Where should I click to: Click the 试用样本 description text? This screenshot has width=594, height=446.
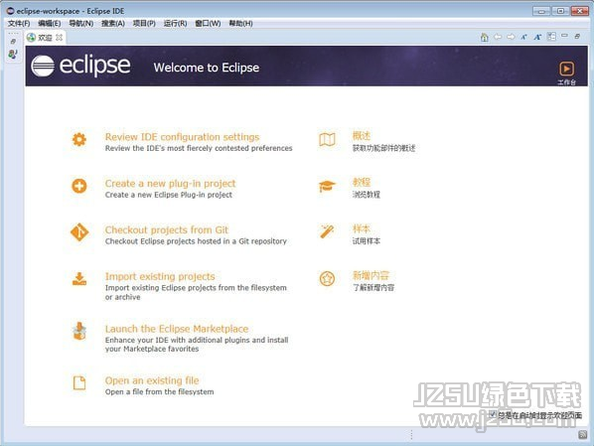[366, 241]
